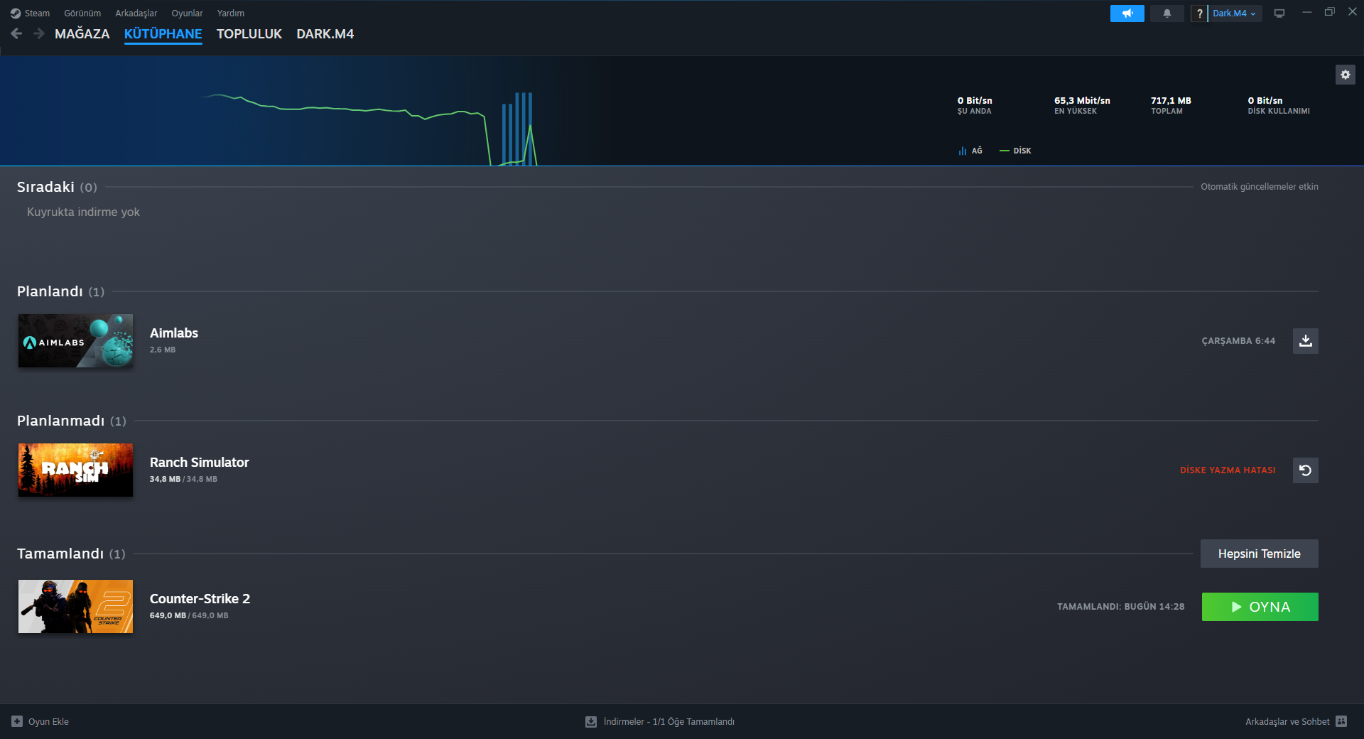The image size is (1364, 739).
Task: Open the Yardım menu
Action: point(231,14)
